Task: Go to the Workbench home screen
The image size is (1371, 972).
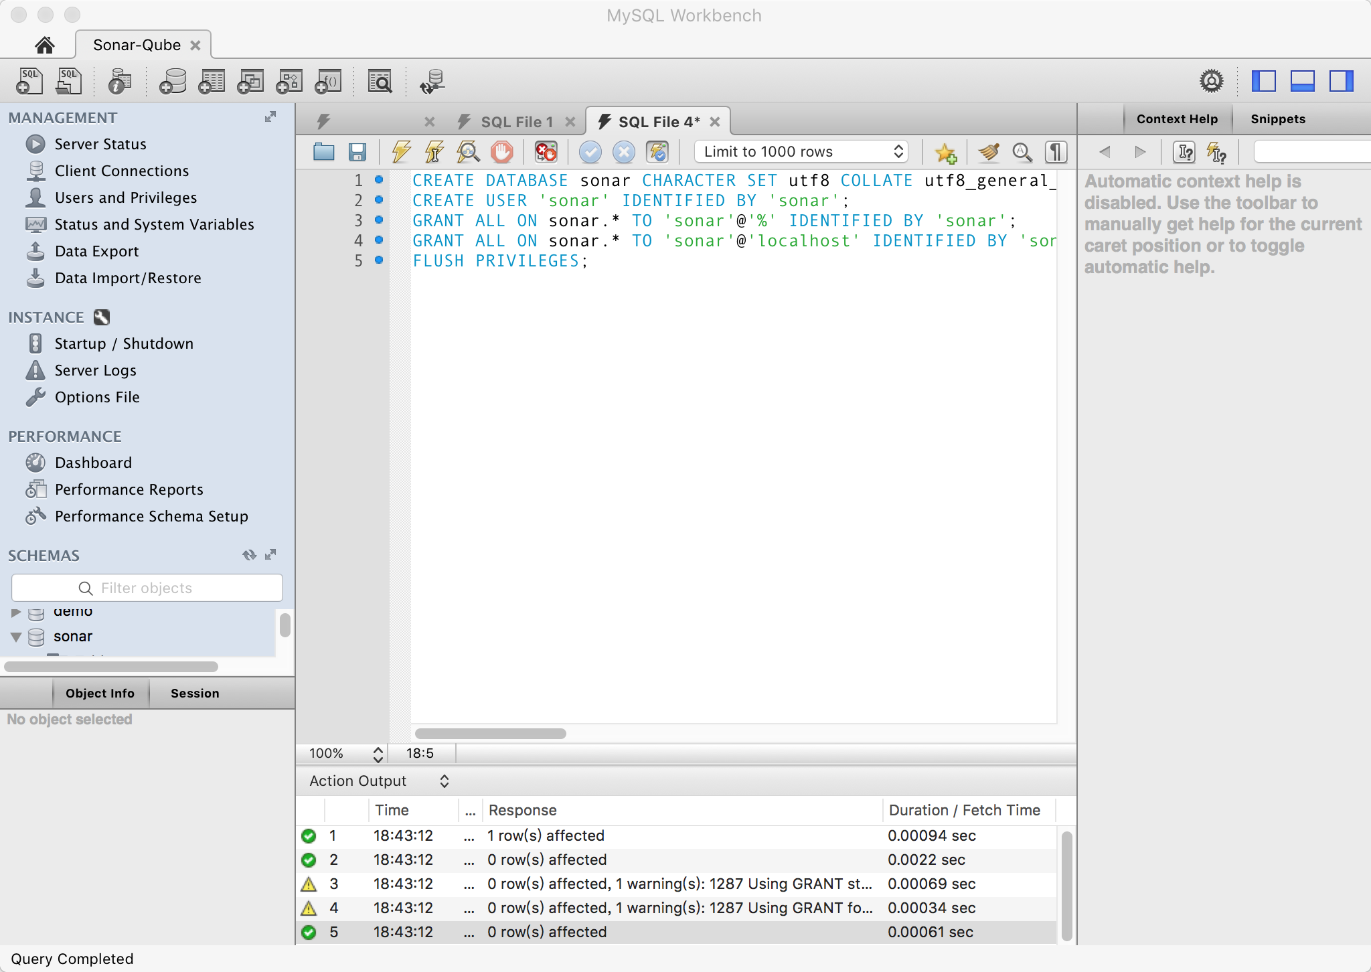Action: (x=44, y=45)
